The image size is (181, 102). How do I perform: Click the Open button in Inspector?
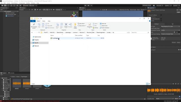click(178, 12)
